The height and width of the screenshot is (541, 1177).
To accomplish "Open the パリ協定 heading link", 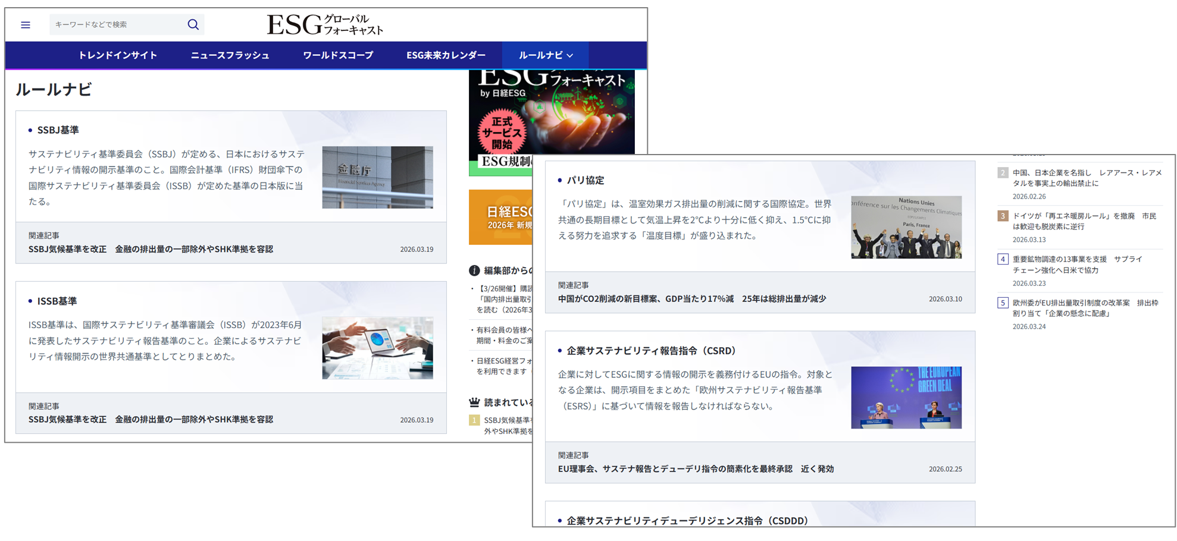I will point(585,180).
